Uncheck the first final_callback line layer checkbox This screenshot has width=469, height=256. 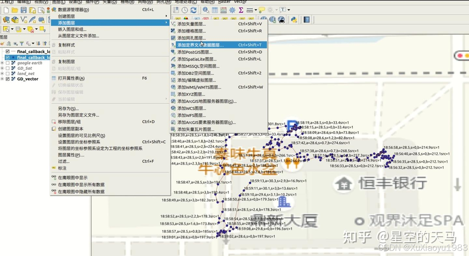(7, 51)
